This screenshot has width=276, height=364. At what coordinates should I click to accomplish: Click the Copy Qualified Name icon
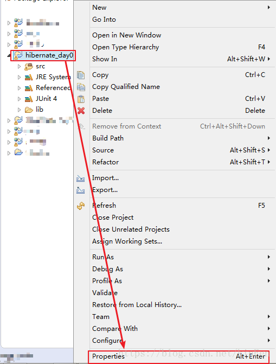(81, 87)
